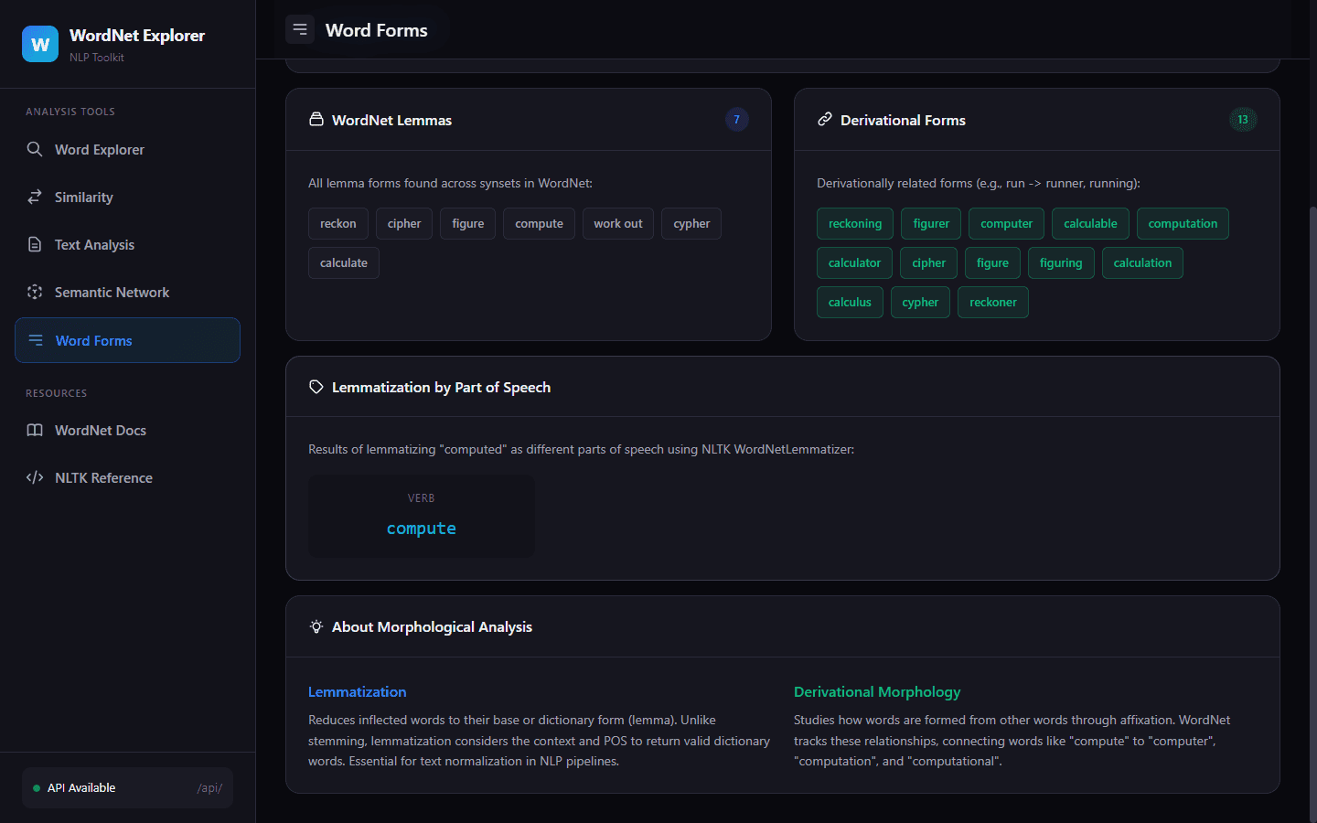
Task: Click the chain link icon on Derivational Forms
Action: click(825, 119)
